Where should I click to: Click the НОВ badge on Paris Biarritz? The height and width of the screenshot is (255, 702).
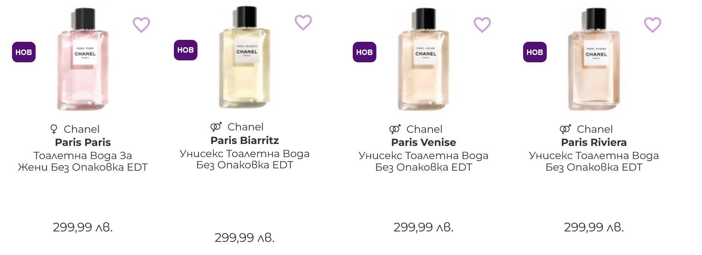pyautogui.click(x=185, y=50)
